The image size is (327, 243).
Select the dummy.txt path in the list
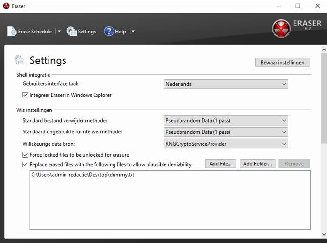[x=83, y=175]
